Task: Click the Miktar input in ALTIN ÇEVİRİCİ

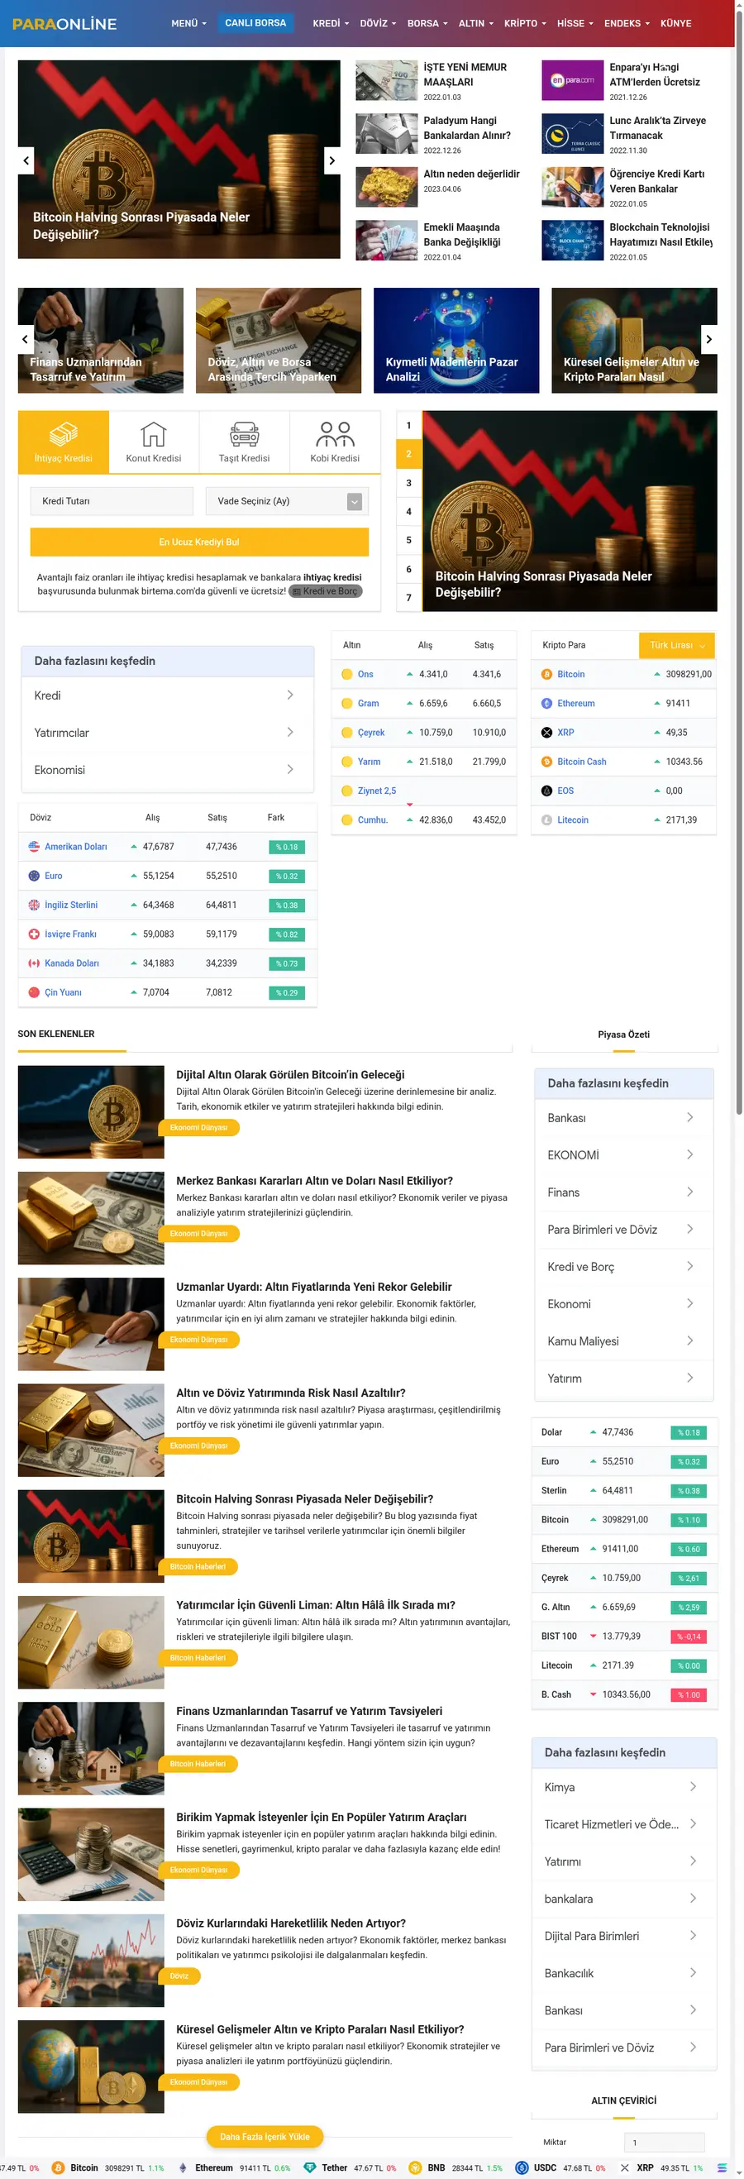Action: coord(664,2142)
